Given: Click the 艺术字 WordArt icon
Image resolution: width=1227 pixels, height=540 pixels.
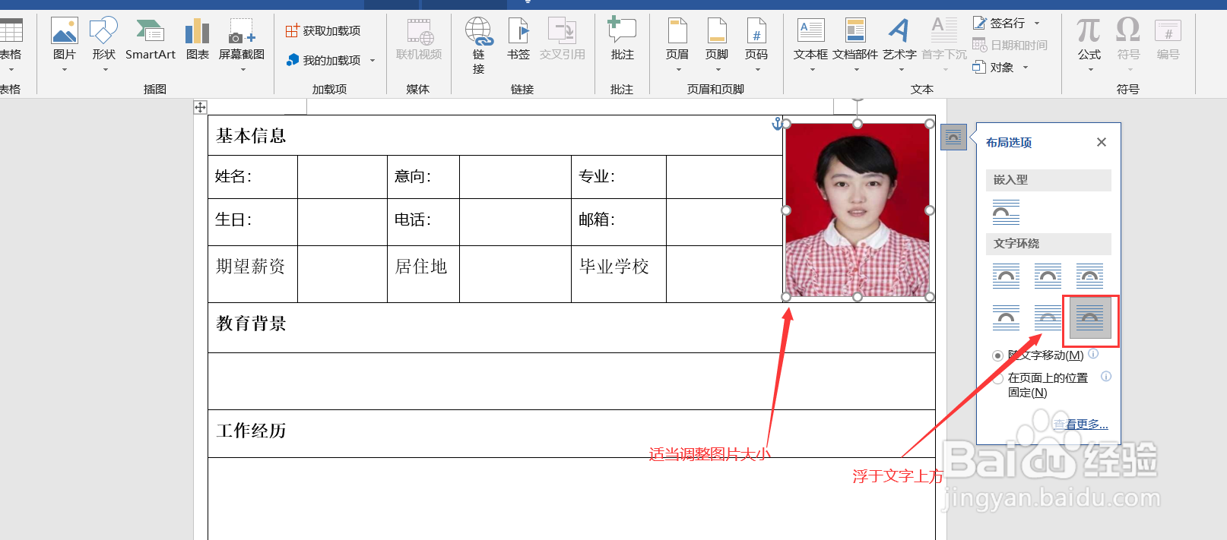Looking at the screenshot, I should pyautogui.click(x=899, y=31).
